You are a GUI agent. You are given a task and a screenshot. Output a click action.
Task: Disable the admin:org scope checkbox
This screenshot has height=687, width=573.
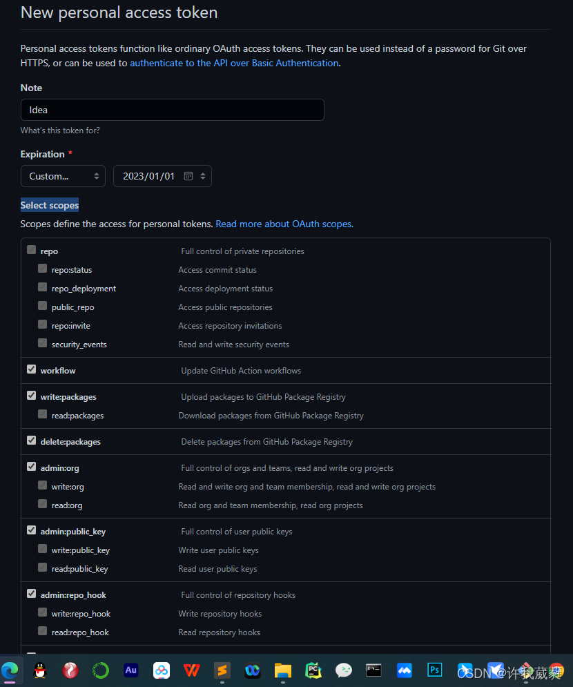point(31,467)
